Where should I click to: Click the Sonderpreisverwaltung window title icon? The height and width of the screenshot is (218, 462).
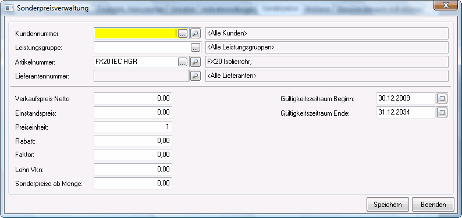point(10,8)
